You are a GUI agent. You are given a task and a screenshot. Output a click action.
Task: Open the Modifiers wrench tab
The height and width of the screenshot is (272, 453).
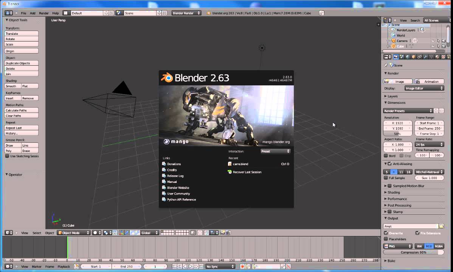tap(425, 57)
